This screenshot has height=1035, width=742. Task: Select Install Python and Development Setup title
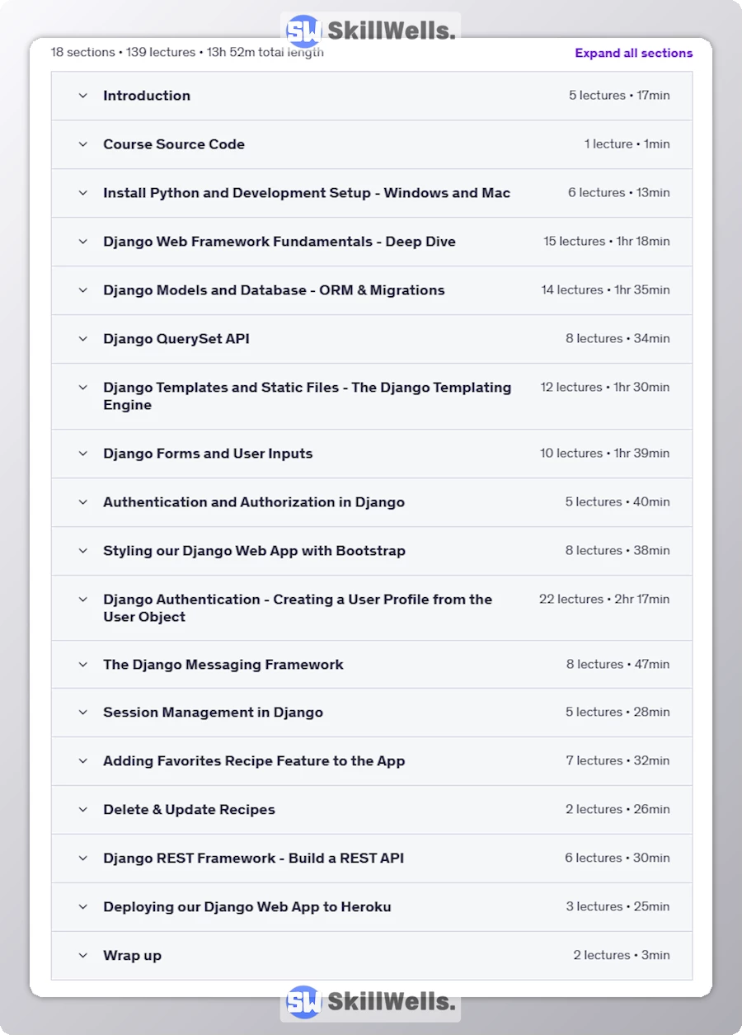[x=307, y=193]
